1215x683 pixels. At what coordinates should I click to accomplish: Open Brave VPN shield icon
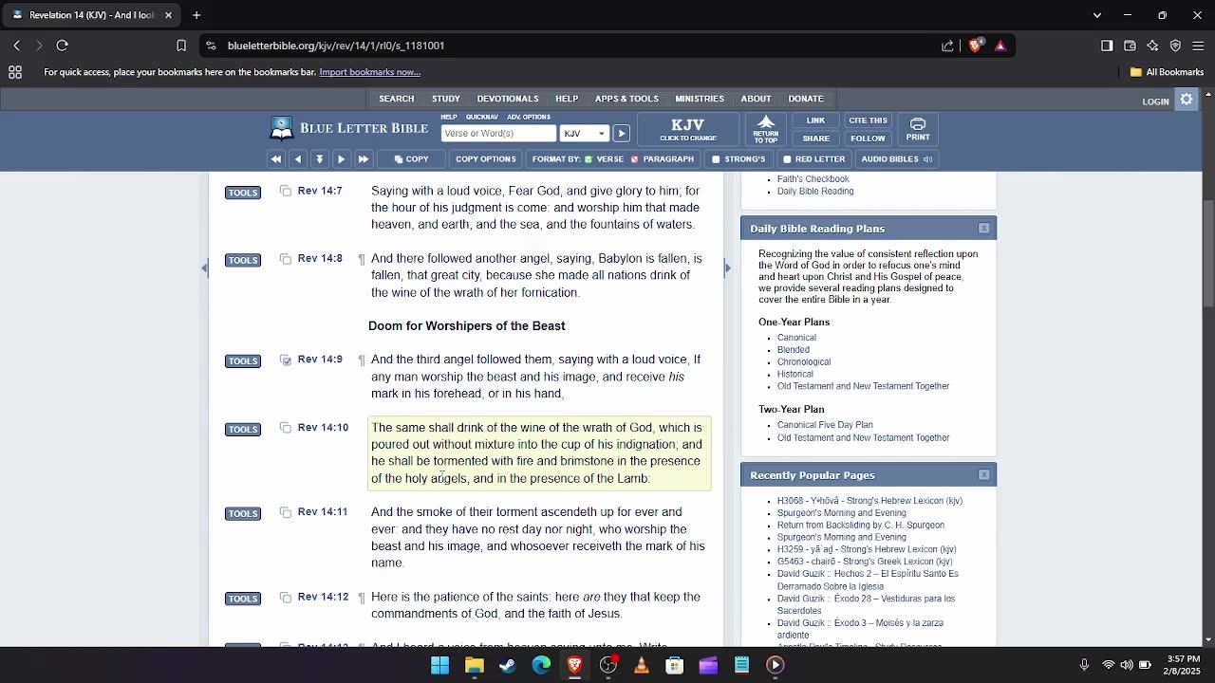[1175, 46]
